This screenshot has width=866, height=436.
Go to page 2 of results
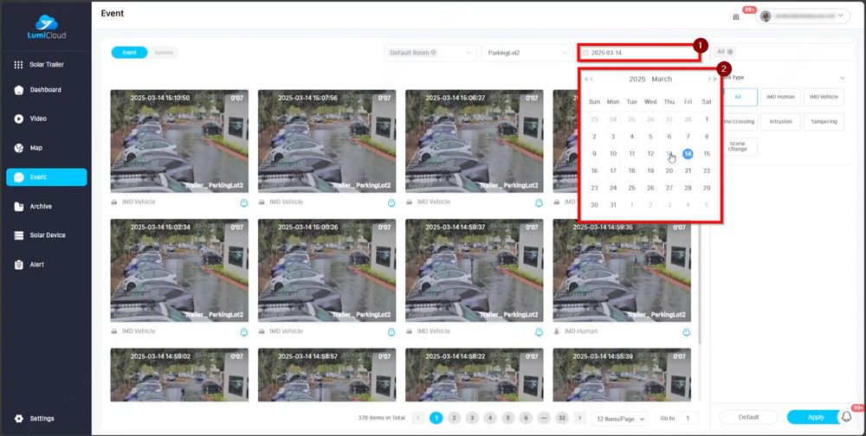454,419
